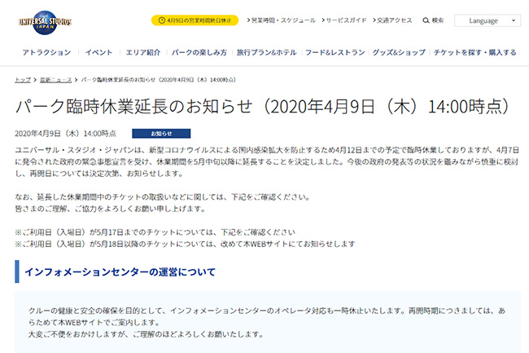Screen dimensions: 529x353
Task: Click the yellow 4月9日 closure notice banner
Action: tap(195, 20)
